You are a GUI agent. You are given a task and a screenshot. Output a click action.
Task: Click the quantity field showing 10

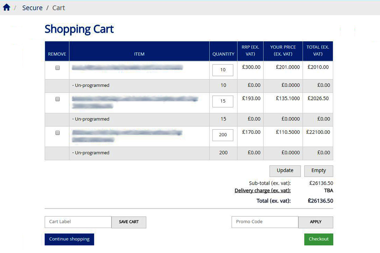click(223, 70)
